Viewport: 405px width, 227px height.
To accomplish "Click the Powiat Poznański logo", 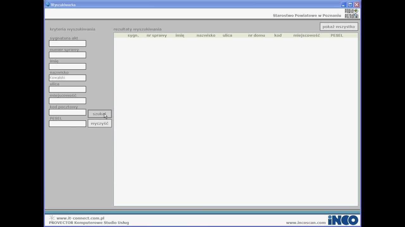I will [x=352, y=14].
